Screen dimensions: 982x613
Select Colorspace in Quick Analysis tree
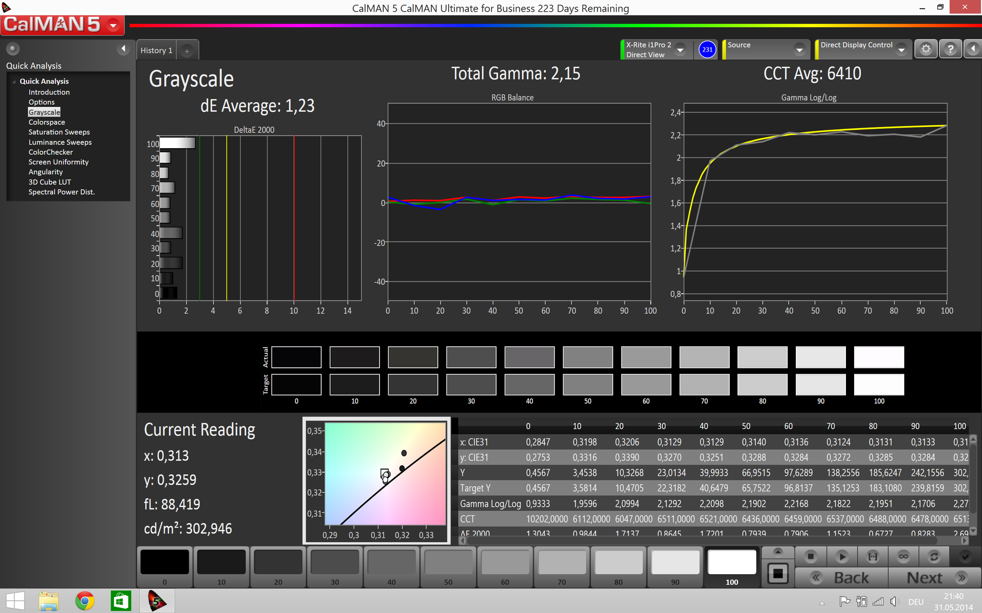(47, 122)
